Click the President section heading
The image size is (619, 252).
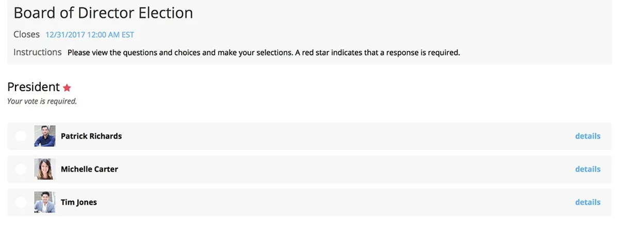pos(34,87)
